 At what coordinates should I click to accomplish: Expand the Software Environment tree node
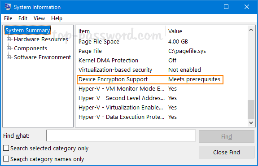click(x=9, y=57)
